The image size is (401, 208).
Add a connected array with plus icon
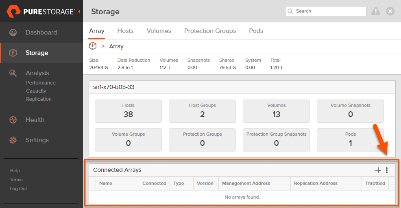coord(378,170)
